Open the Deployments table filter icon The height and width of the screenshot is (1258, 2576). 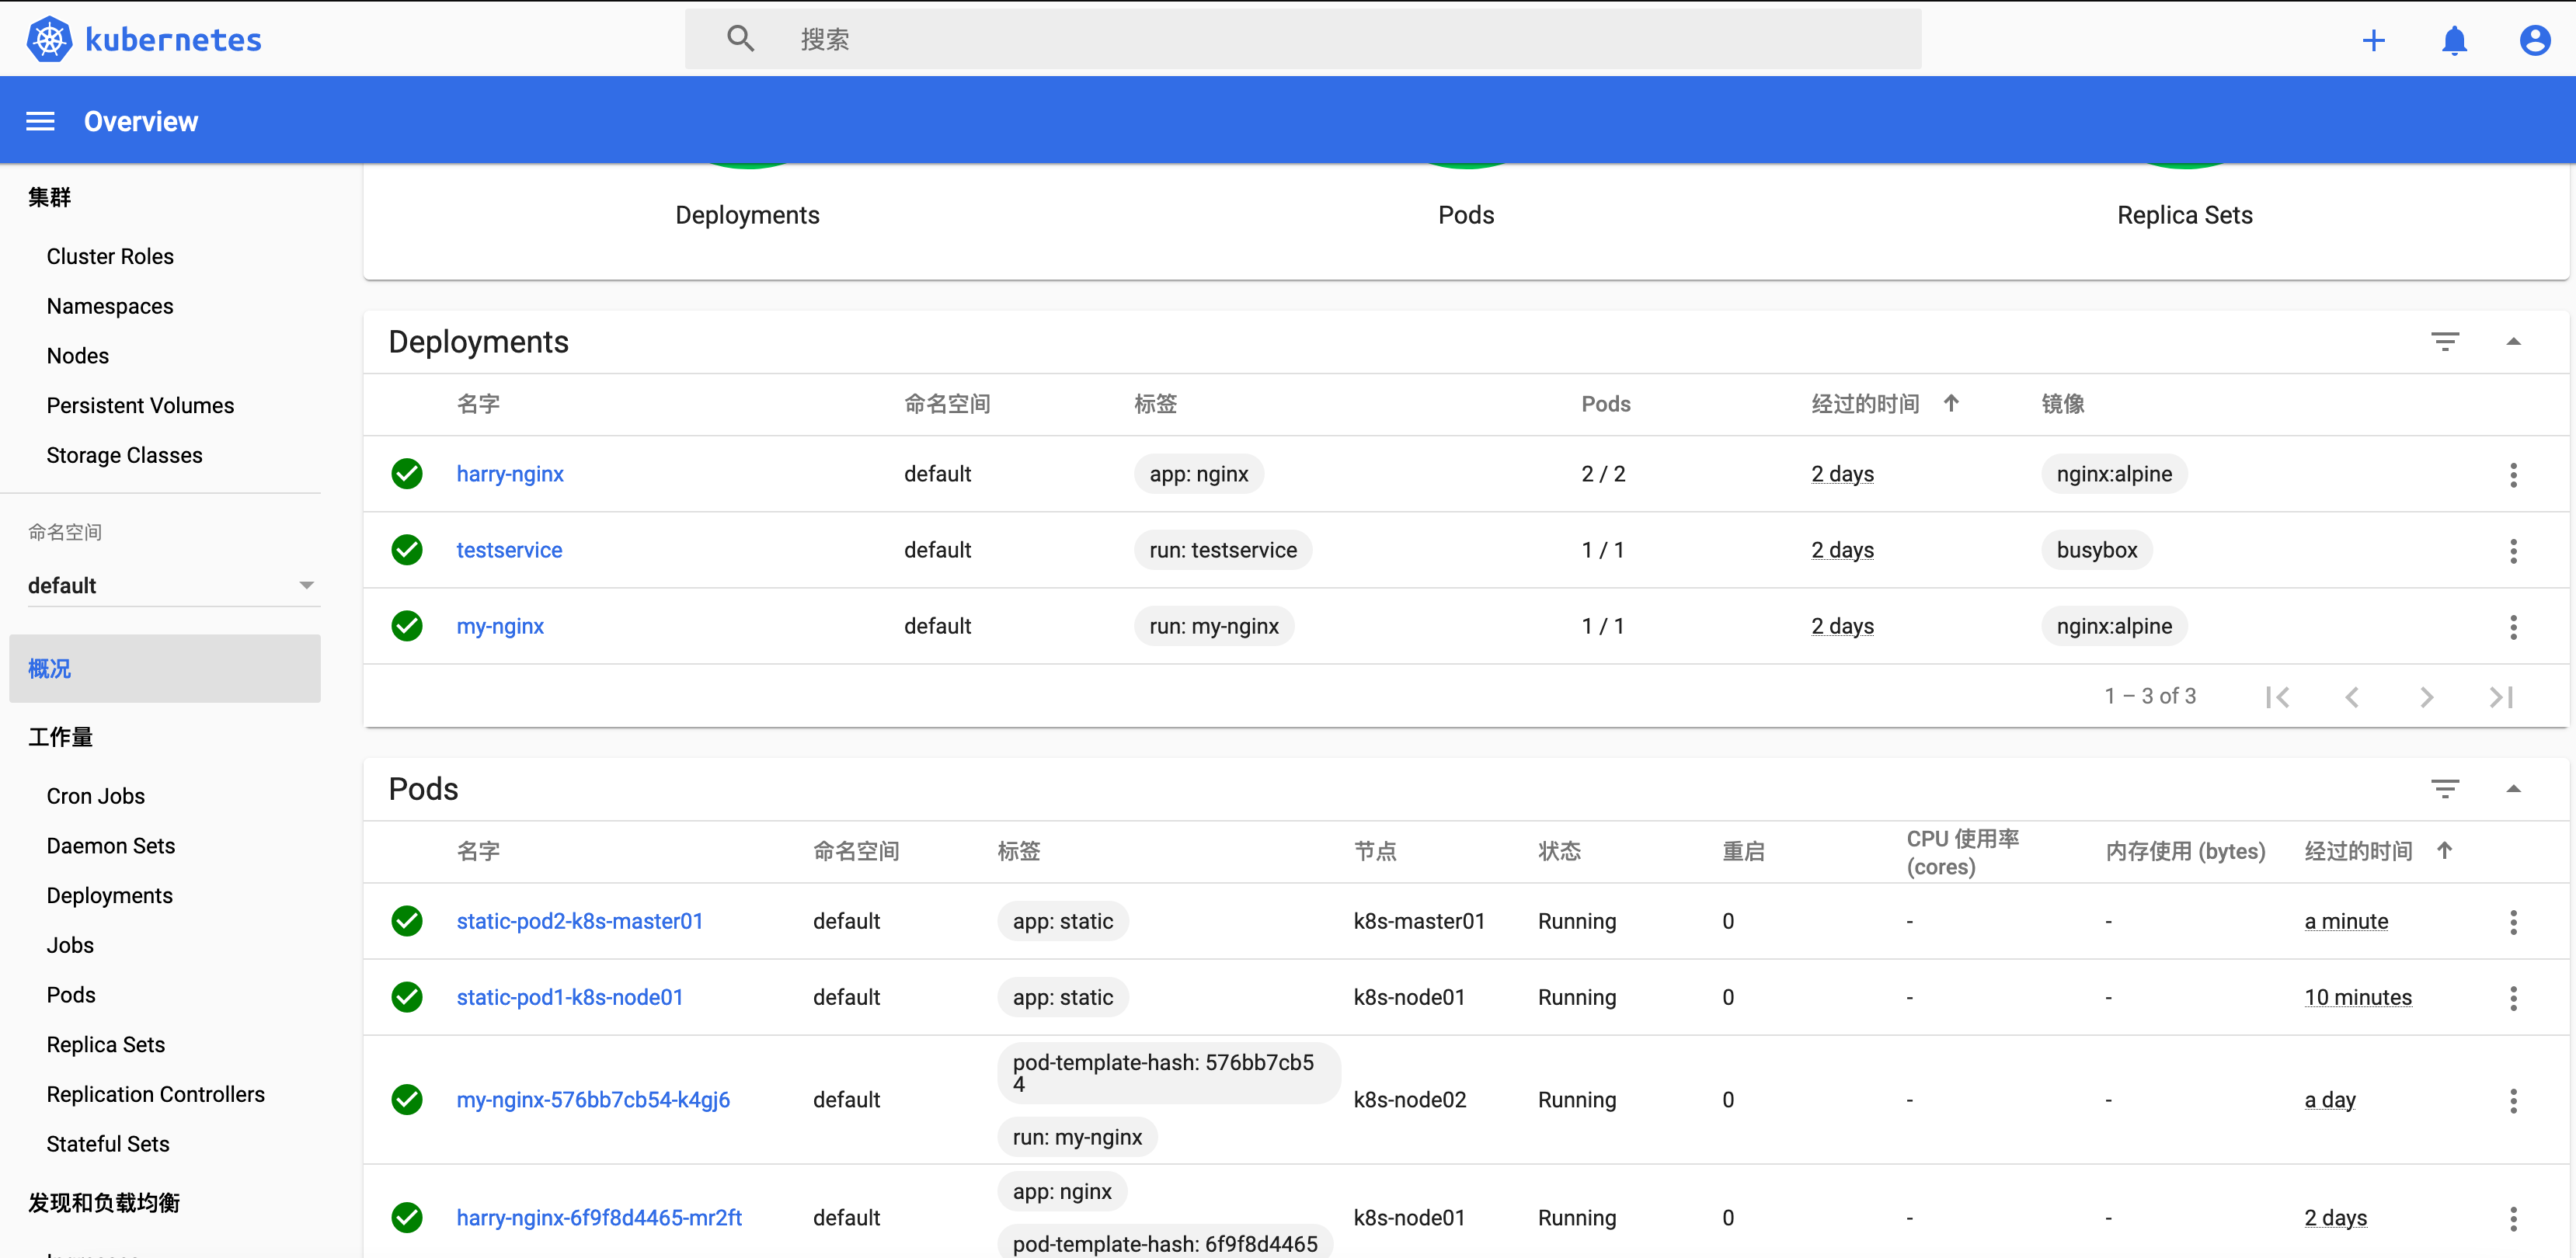pos(2445,342)
